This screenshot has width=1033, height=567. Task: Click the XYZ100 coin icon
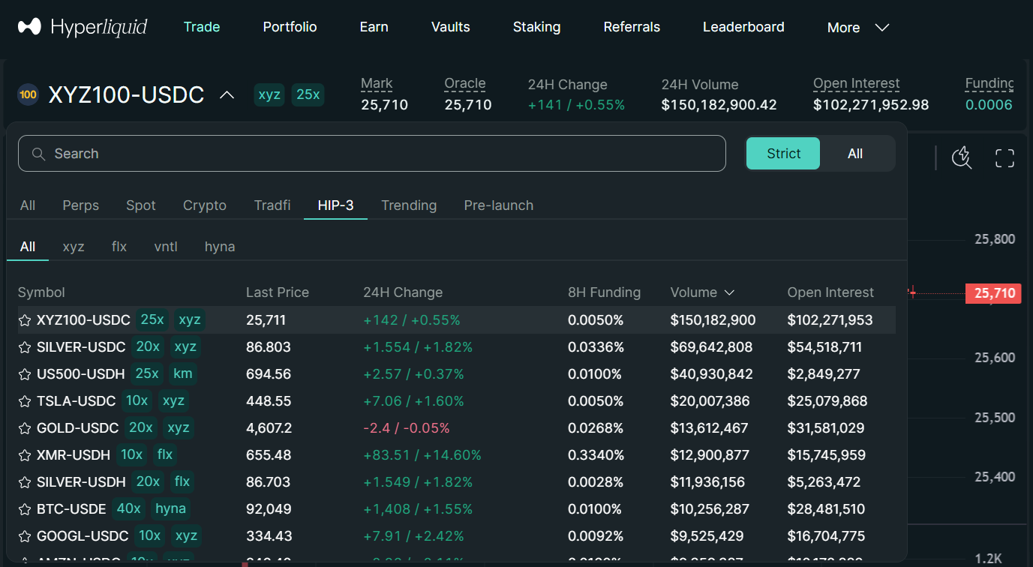point(28,95)
